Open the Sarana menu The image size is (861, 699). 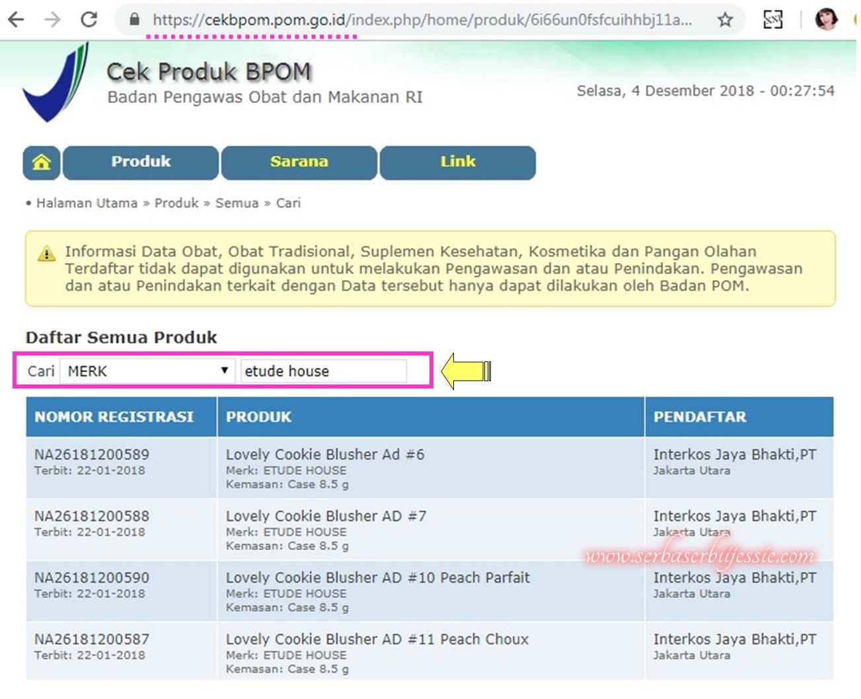point(299,163)
